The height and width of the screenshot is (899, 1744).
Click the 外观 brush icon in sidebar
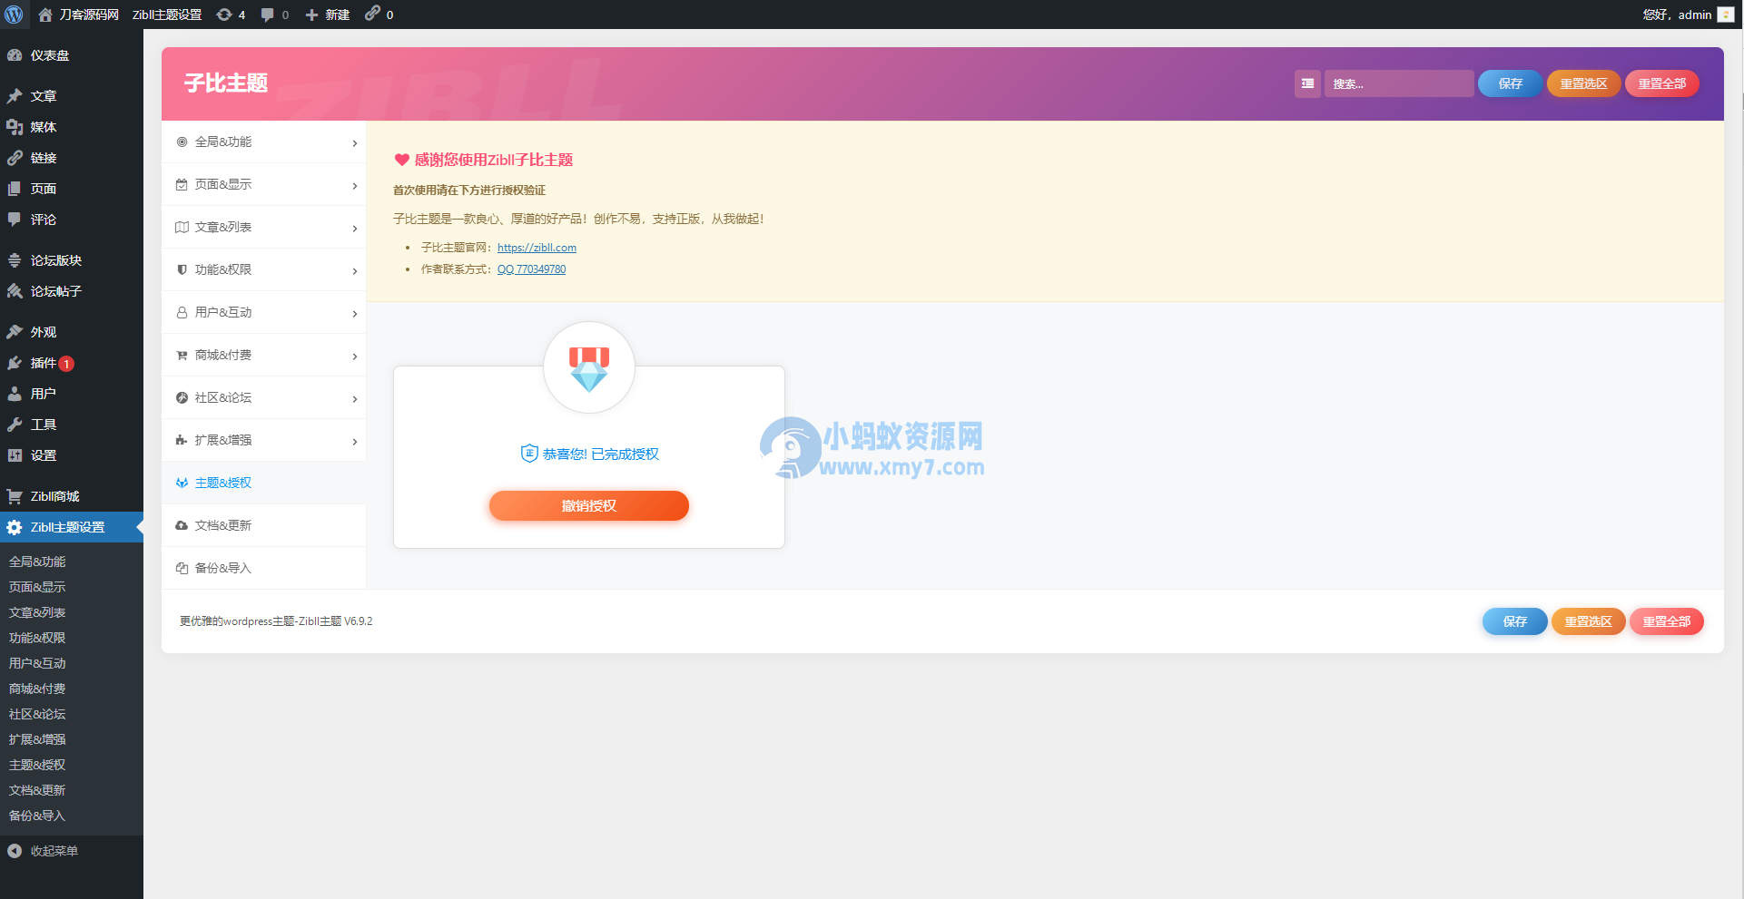point(15,332)
